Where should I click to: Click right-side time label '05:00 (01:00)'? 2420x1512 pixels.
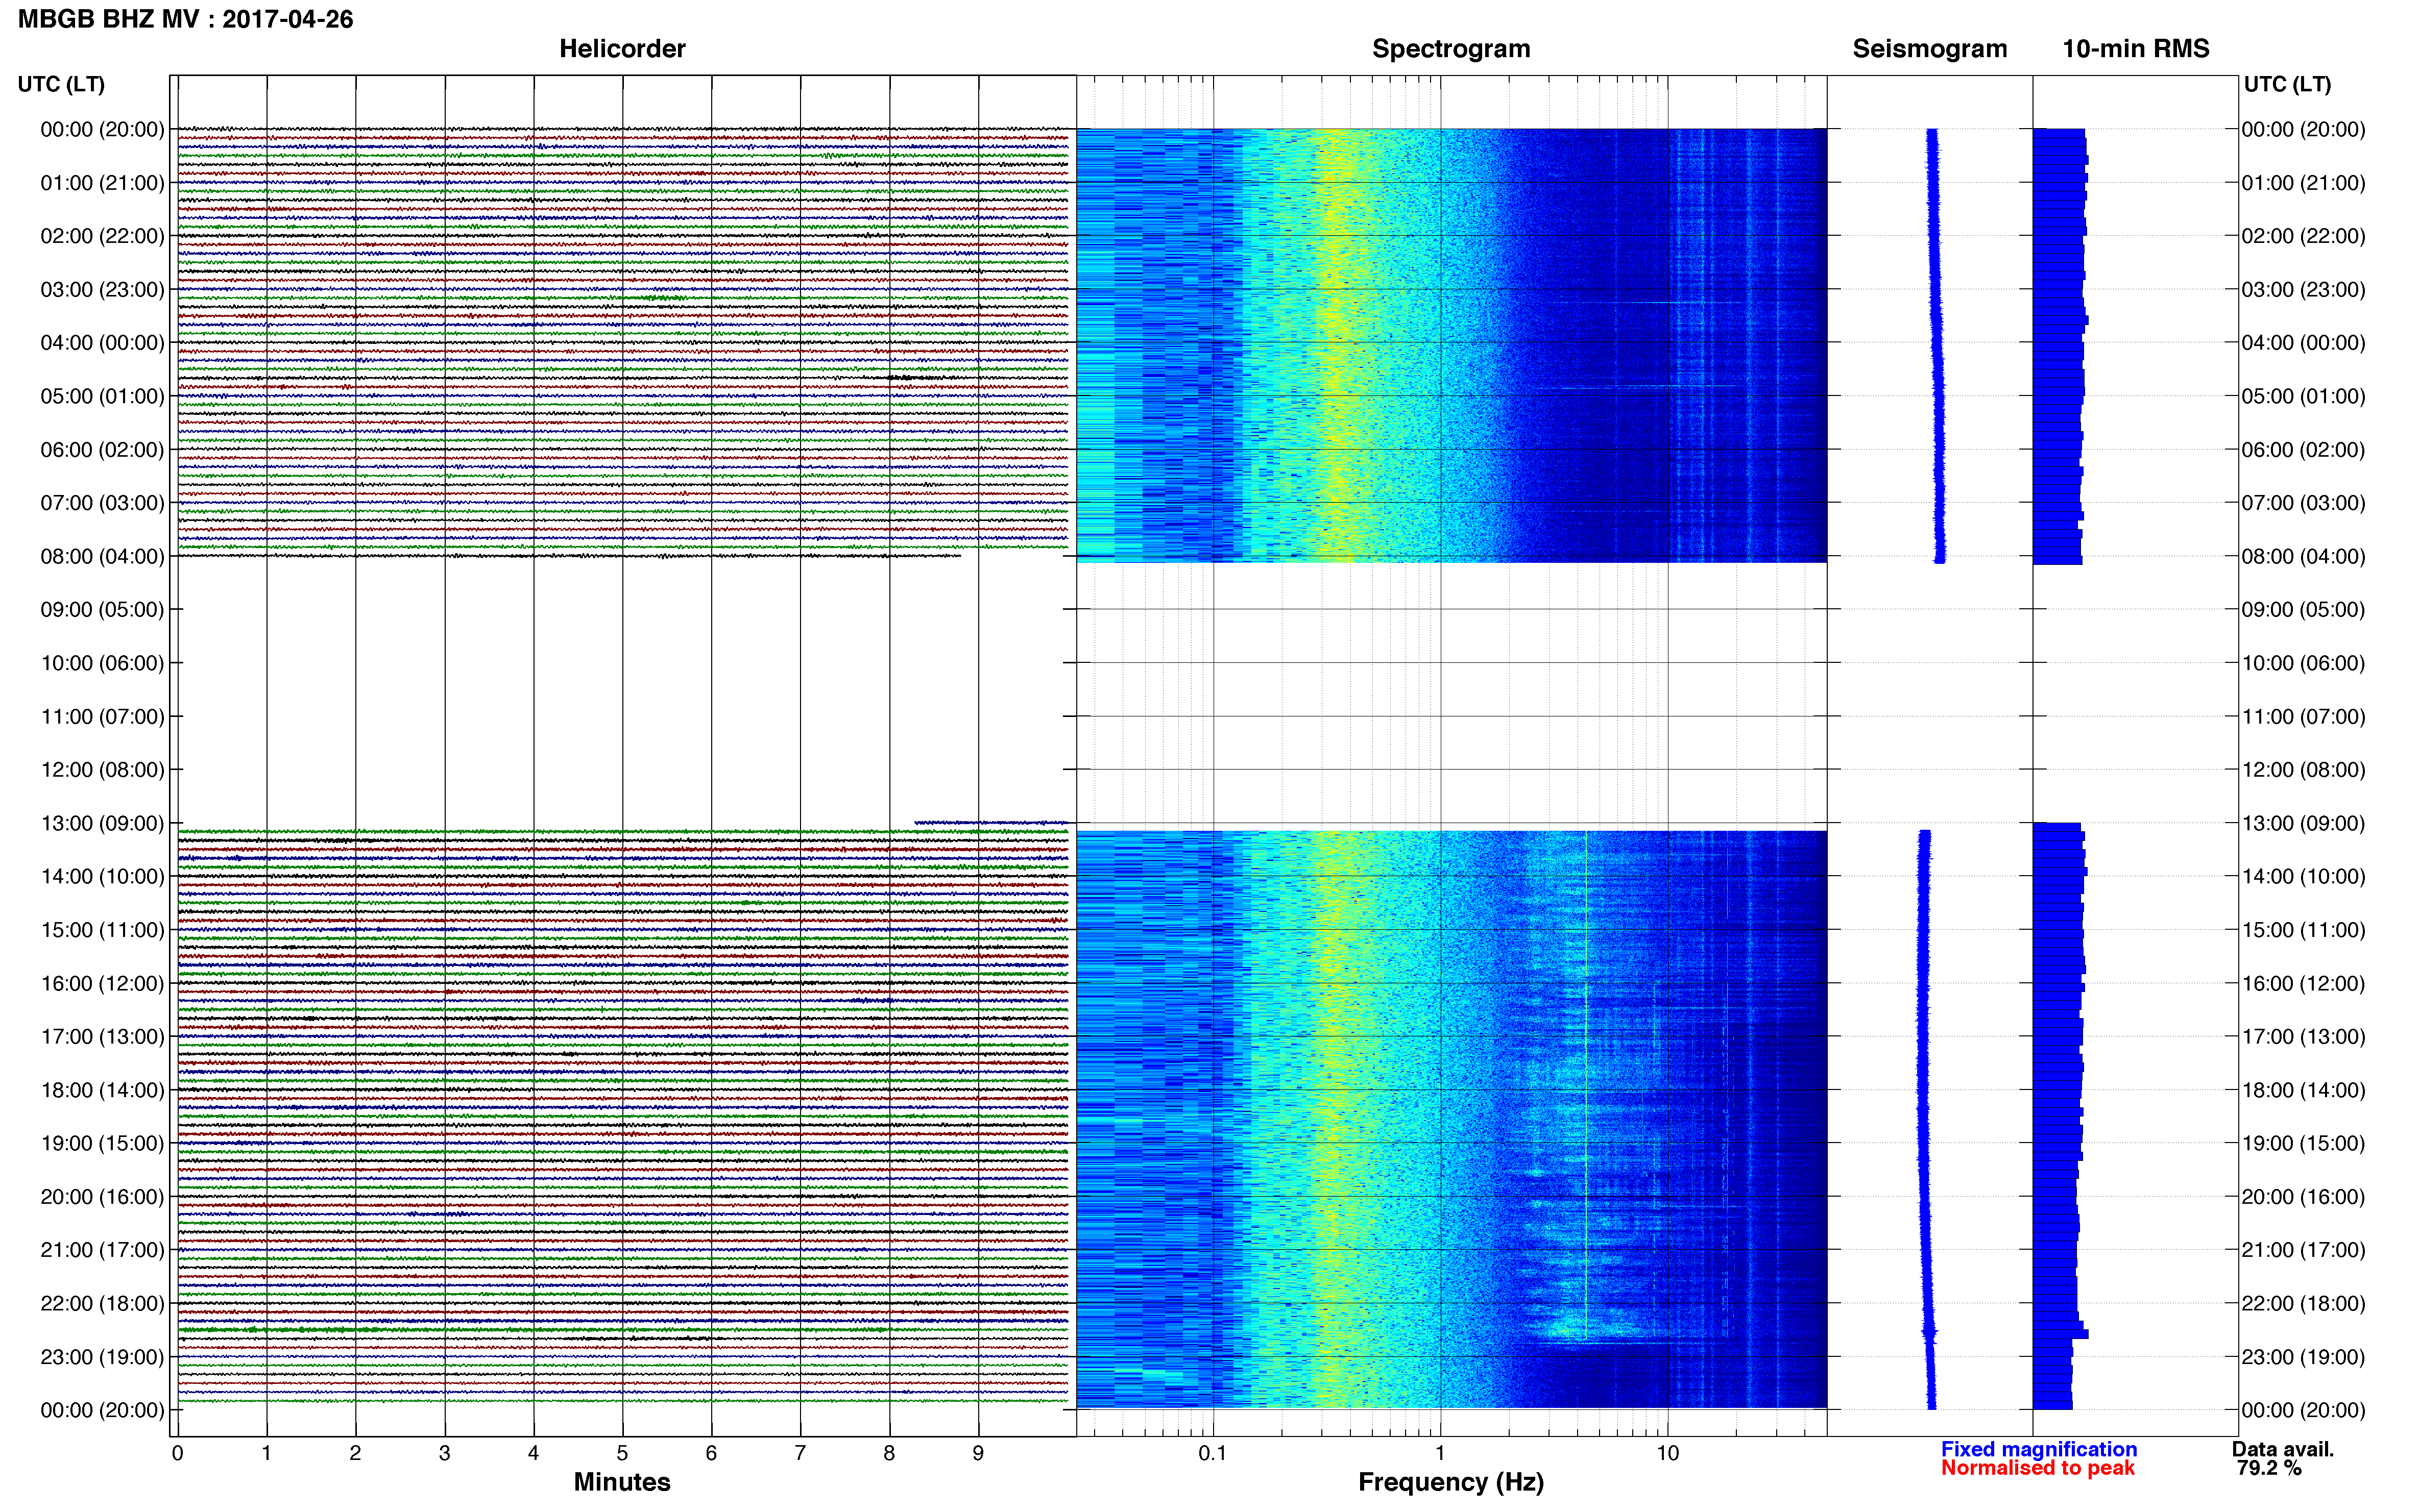[2303, 396]
